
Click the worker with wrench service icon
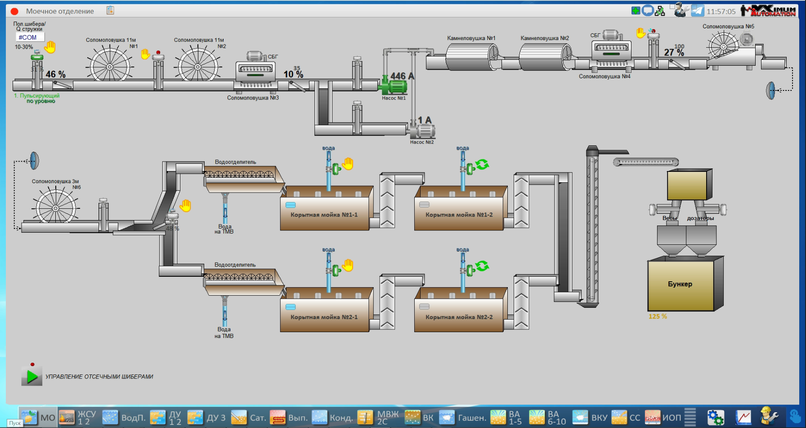tap(769, 416)
